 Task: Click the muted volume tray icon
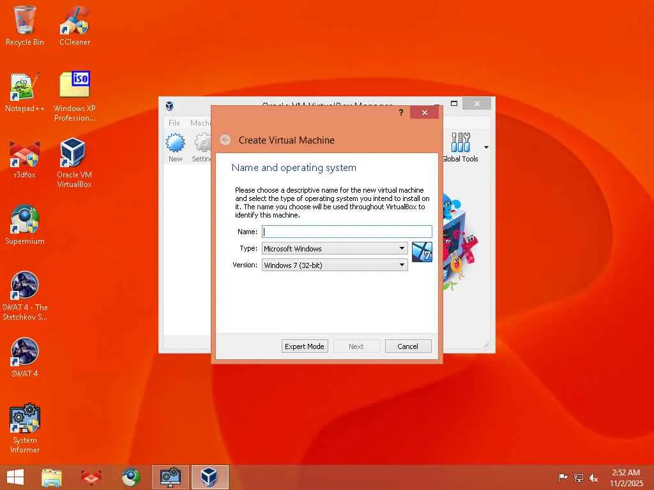593,477
